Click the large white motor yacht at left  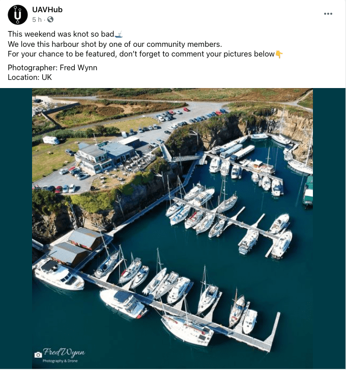click(57, 275)
